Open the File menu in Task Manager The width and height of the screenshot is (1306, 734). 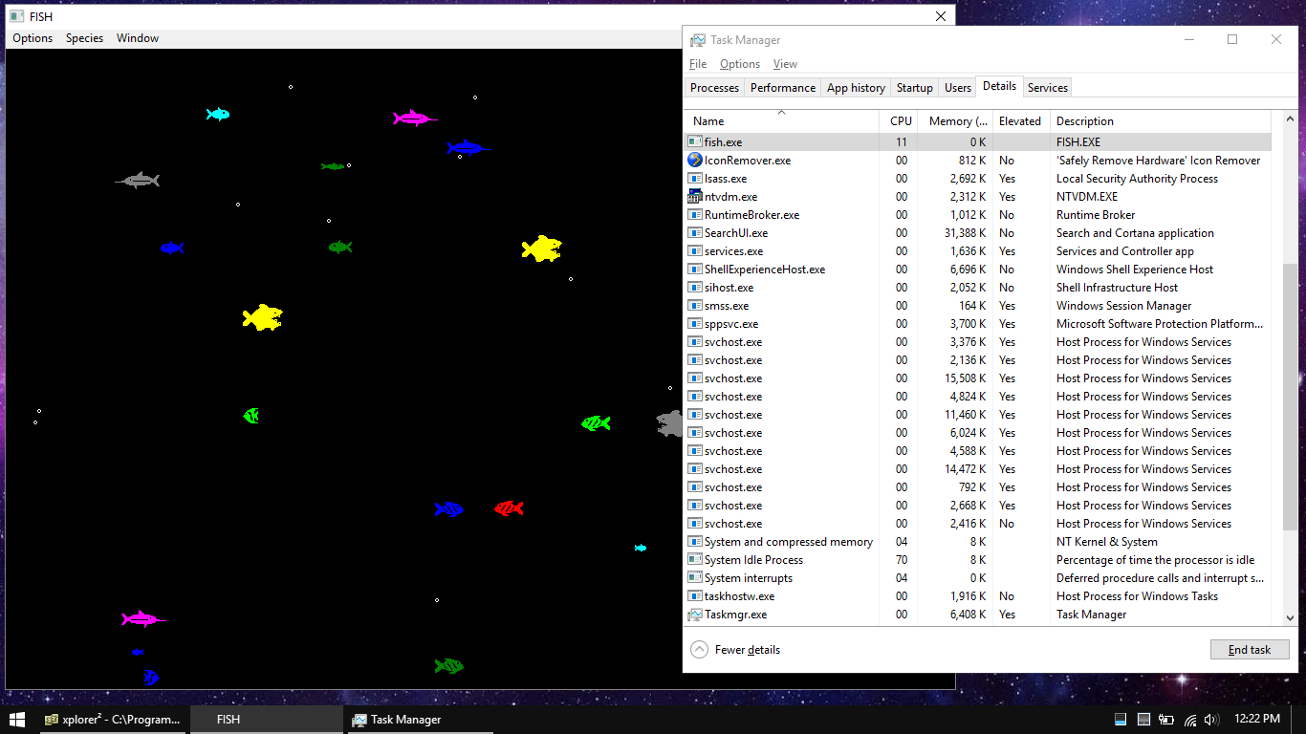(x=698, y=64)
